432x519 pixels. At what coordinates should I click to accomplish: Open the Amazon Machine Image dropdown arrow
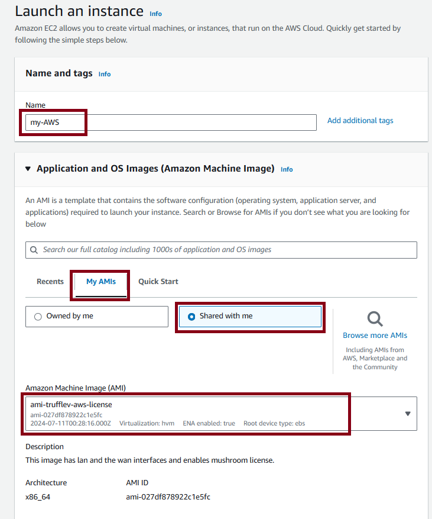pos(408,414)
